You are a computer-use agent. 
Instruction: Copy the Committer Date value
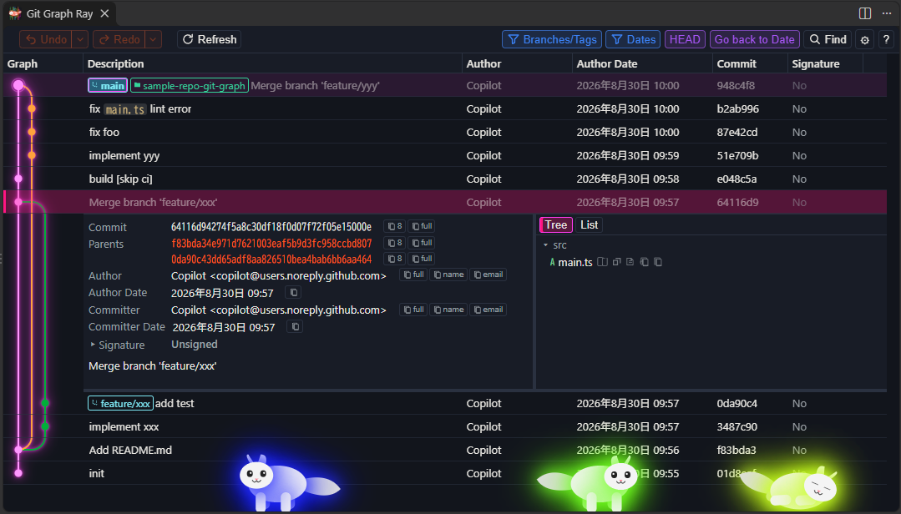coord(296,327)
